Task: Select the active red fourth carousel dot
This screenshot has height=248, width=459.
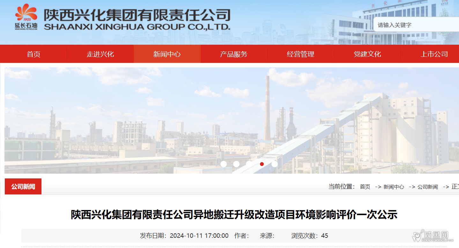Action: click(262, 164)
